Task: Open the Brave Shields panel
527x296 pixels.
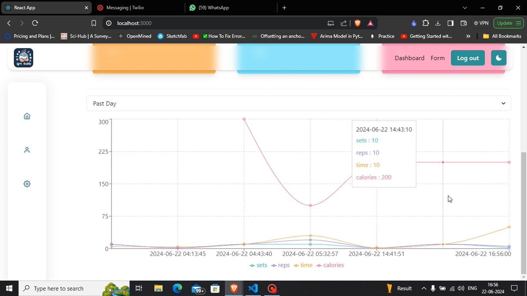Action: 358,23
